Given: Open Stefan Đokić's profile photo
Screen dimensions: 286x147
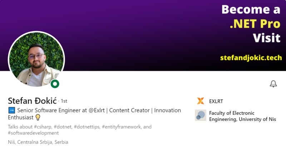Looking at the screenshot, I should (36, 60).
